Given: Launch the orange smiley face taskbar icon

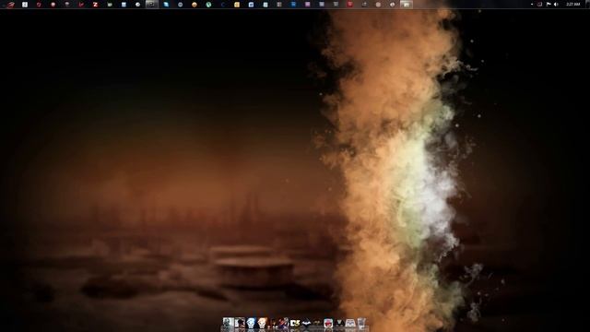Looking at the screenshot, I should click(x=195, y=5).
